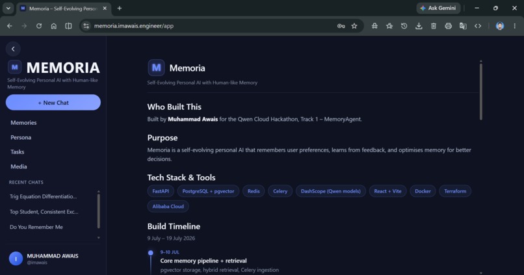View site information icon in address bar

point(86,26)
